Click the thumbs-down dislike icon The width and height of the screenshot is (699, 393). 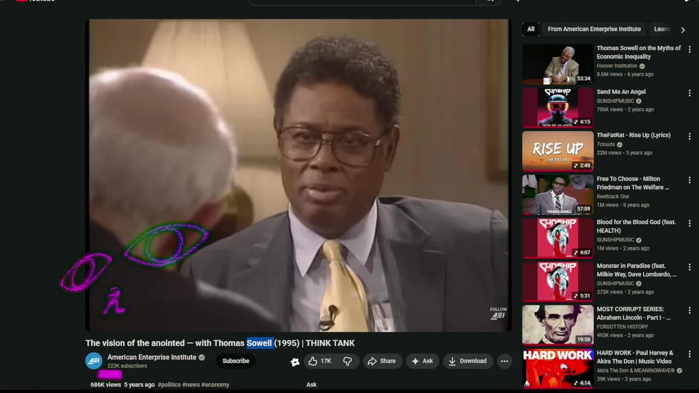click(347, 361)
